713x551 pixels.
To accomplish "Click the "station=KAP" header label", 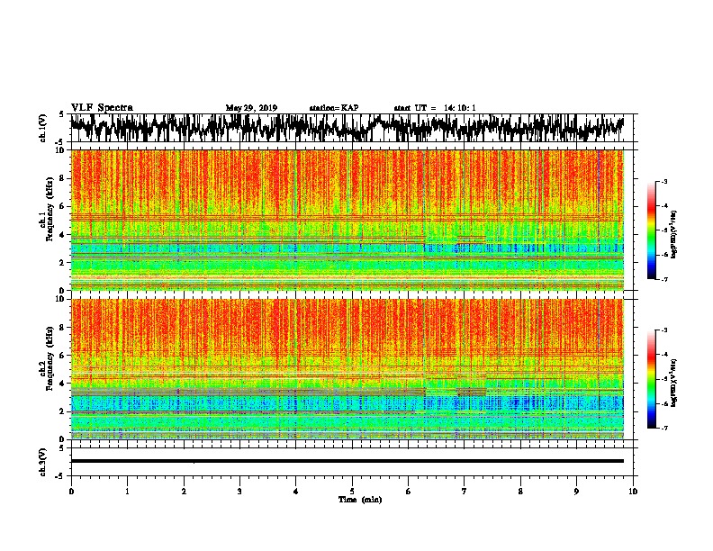I will 334,108.
